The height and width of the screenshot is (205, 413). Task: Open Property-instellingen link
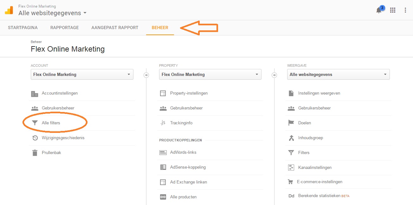[x=189, y=93]
